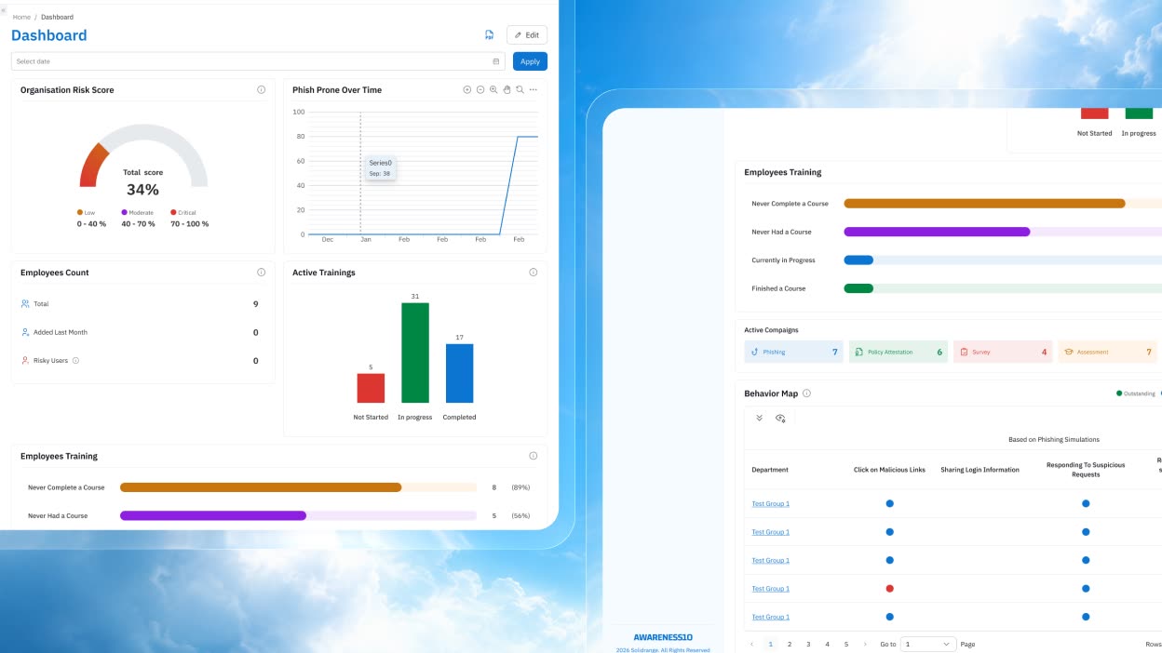Open the Phish Prone chart three-dot menu
The image size is (1162, 653).
coord(534,90)
